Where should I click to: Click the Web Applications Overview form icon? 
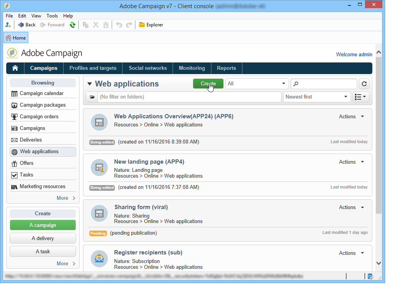click(99, 122)
